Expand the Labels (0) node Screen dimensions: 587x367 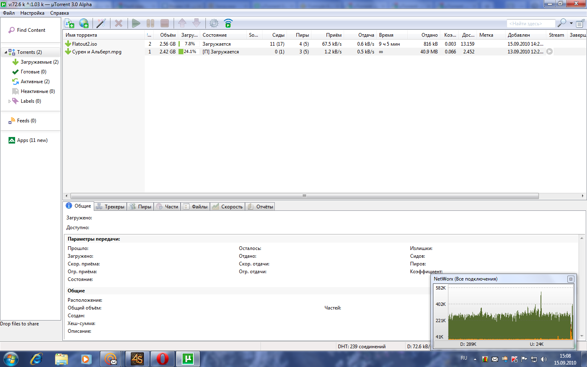pyautogui.click(x=9, y=101)
